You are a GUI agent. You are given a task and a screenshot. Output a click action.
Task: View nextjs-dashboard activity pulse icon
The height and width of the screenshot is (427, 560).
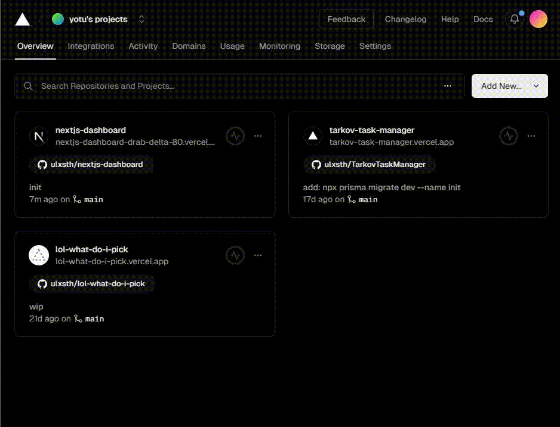[x=235, y=136]
